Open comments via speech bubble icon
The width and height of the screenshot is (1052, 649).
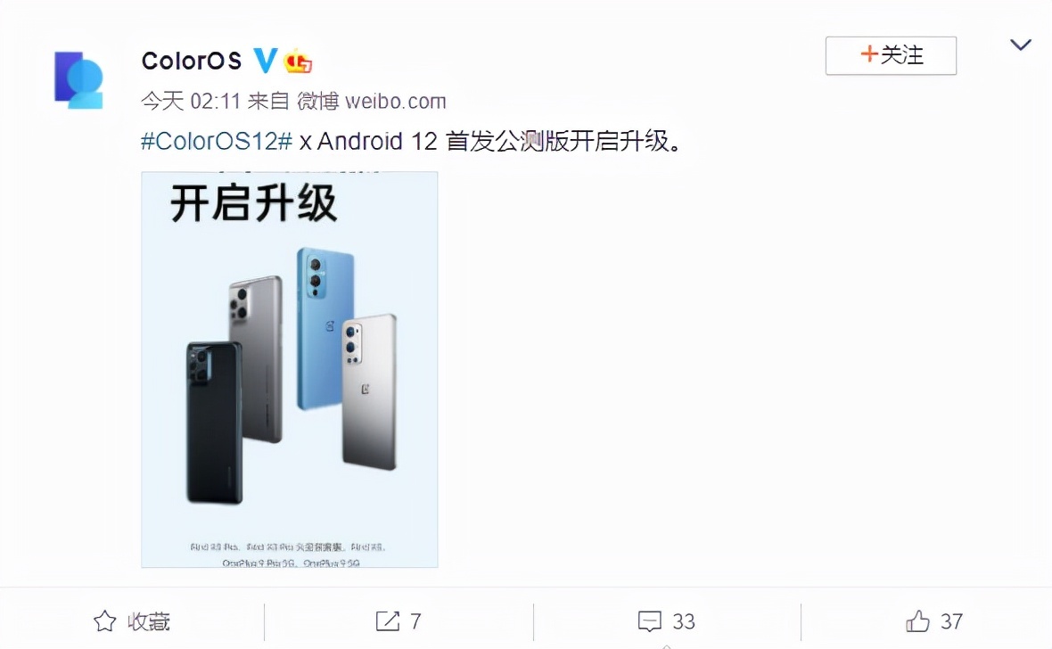[649, 621]
